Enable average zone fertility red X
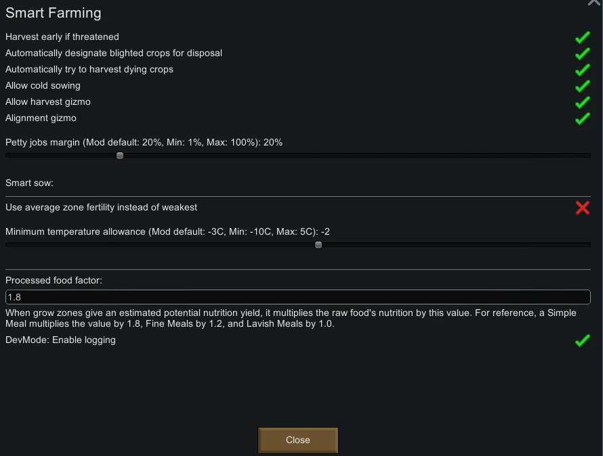Image resolution: width=603 pixels, height=456 pixels. [x=582, y=208]
